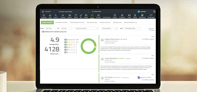Open the Postcards icon
This screenshot has height=92, width=197.
(99, 15)
